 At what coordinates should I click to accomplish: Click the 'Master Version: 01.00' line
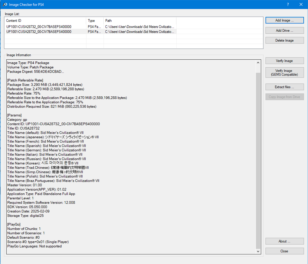[24, 185]
